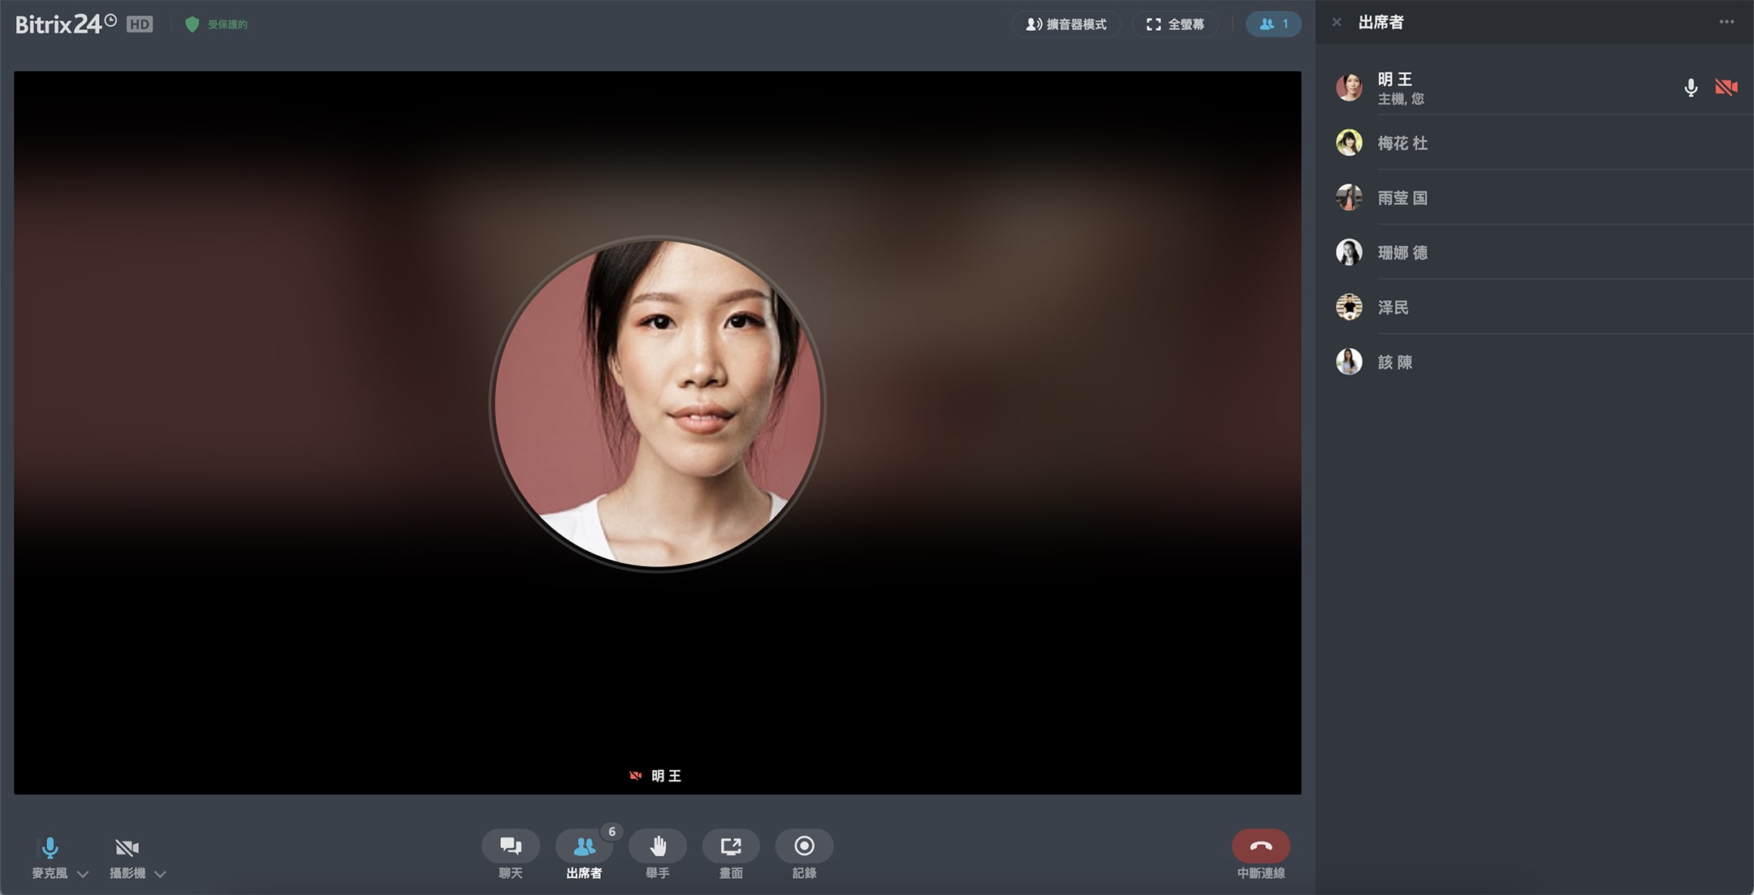
Task: Click the HD quality badge
Action: tap(140, 24)
